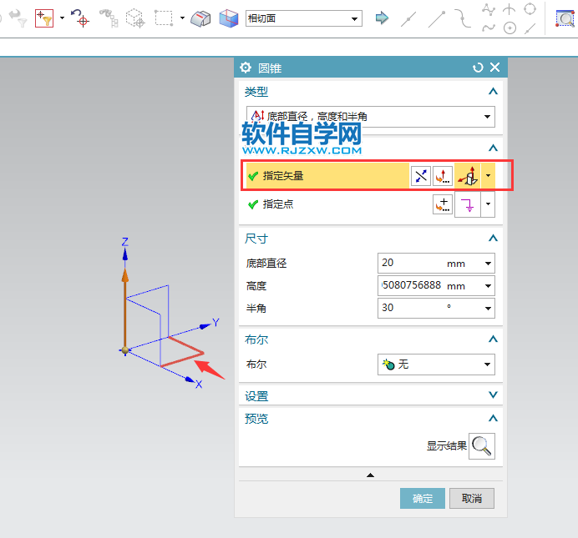Click the highlight face edge icon
Viewport: 578px width, 538px height.
click(200, 18)
